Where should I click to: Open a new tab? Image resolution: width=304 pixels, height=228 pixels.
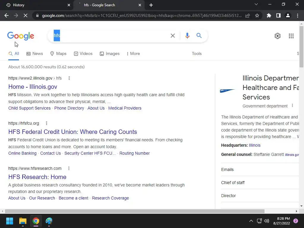tap(151, 5)
